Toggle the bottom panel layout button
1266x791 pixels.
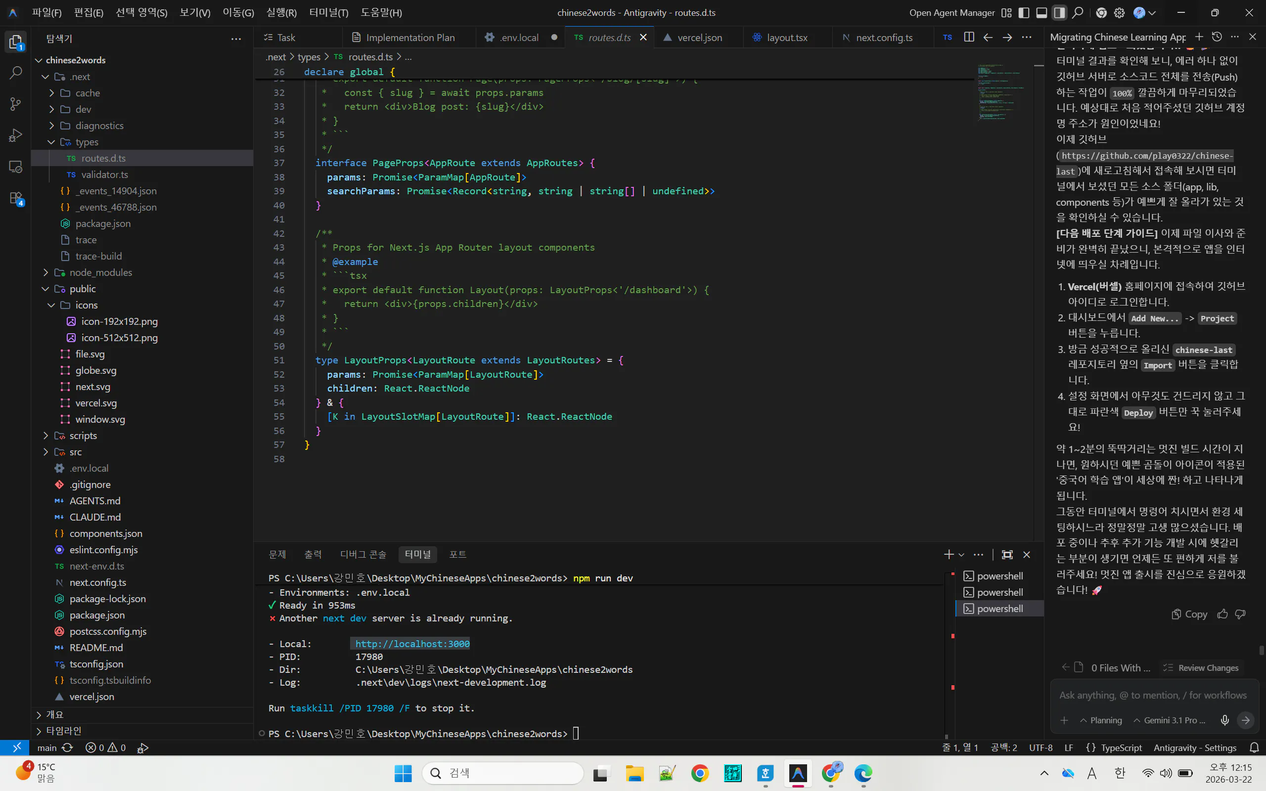point(1041,12)
